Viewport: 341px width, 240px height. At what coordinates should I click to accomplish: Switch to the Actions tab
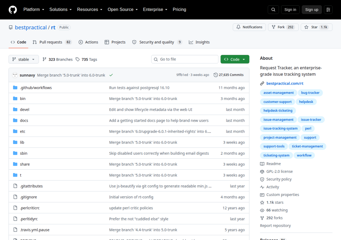[x=88, y=42]
